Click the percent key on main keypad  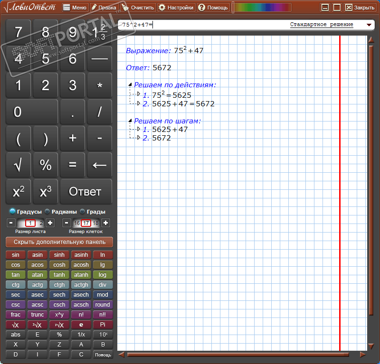pyautogui.click(x=45, y=165)
